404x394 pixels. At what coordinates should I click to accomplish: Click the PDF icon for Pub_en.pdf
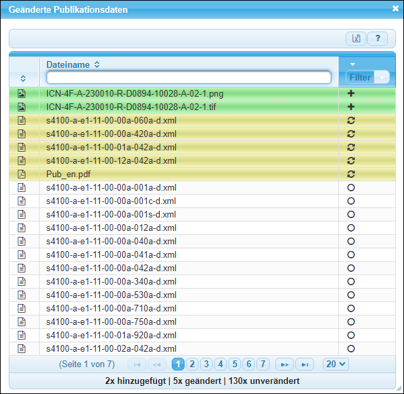pyautogui.click(x=21, y=175)
